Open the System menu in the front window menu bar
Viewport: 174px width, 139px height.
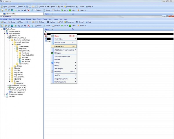(x=56, y=19)
